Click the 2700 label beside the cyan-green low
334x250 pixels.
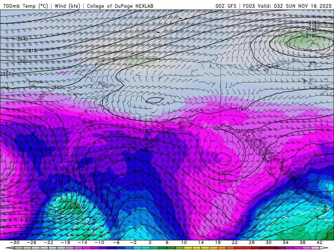coord(51,191)
